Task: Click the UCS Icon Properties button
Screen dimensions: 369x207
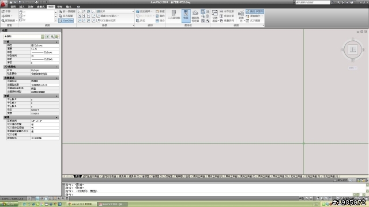Action: click(x=106, y=21)
